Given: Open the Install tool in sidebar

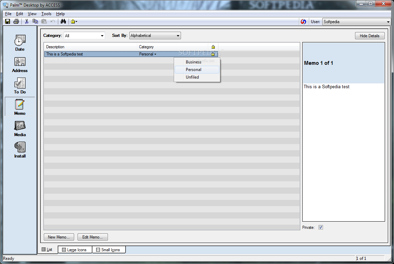Looking at the screenshot, I should [20, 150].
